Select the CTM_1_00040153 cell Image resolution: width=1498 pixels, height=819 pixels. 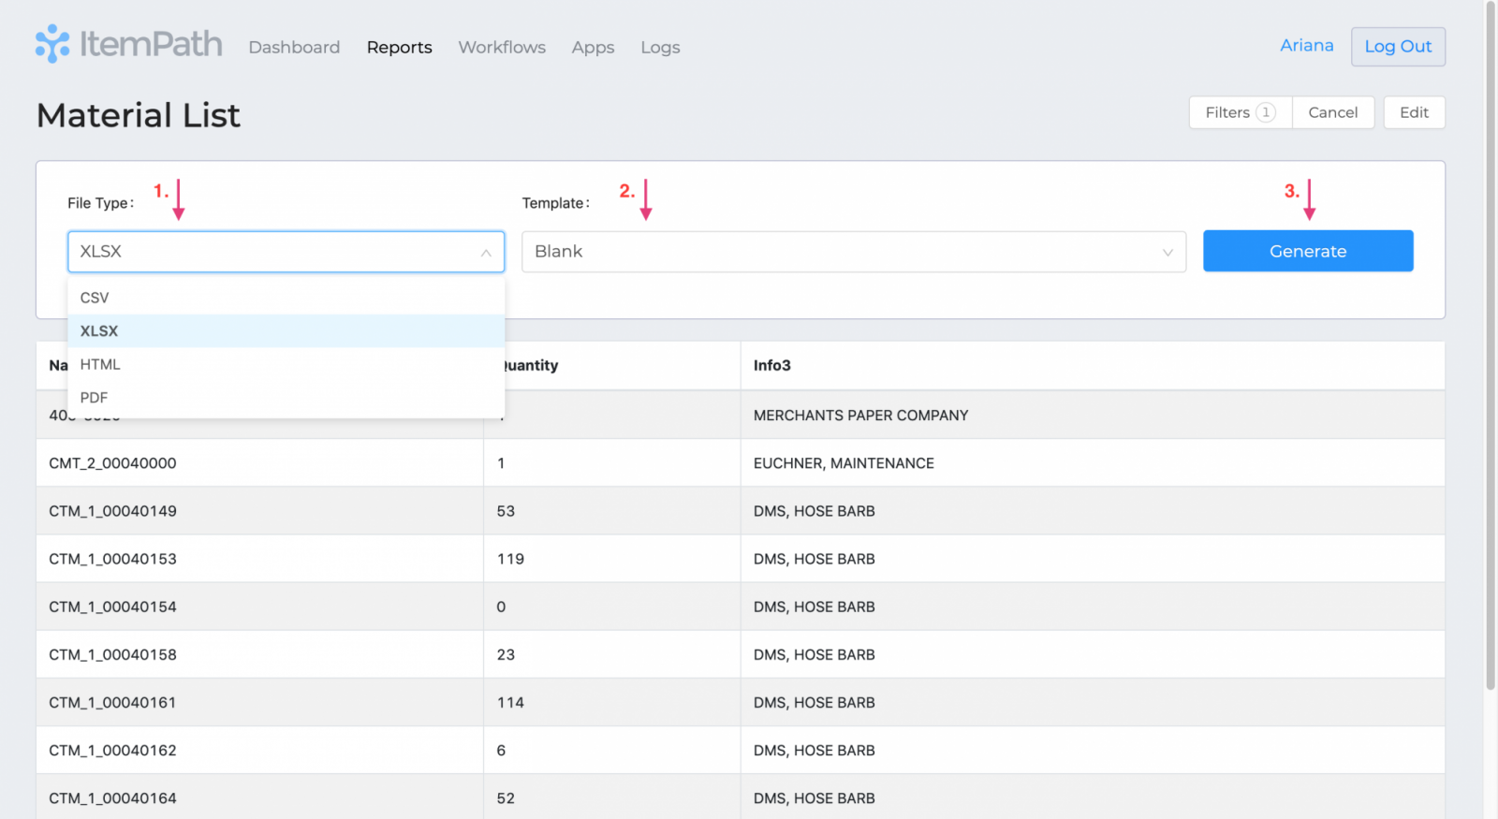click(x=259, y=559)
